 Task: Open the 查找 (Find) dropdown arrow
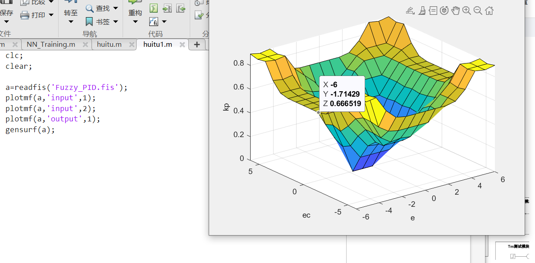pyautogui.click(x=116, y=8)
